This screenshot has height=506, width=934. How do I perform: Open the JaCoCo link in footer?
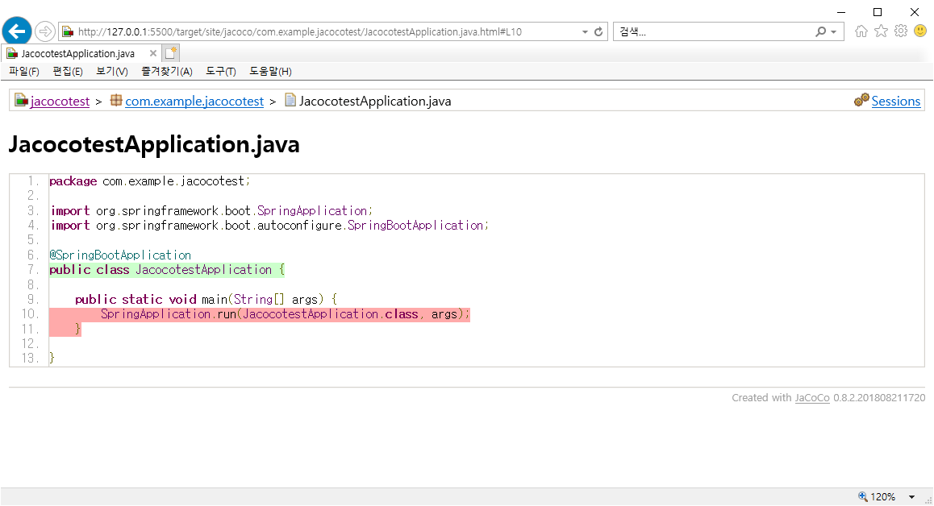coord(812,398)
